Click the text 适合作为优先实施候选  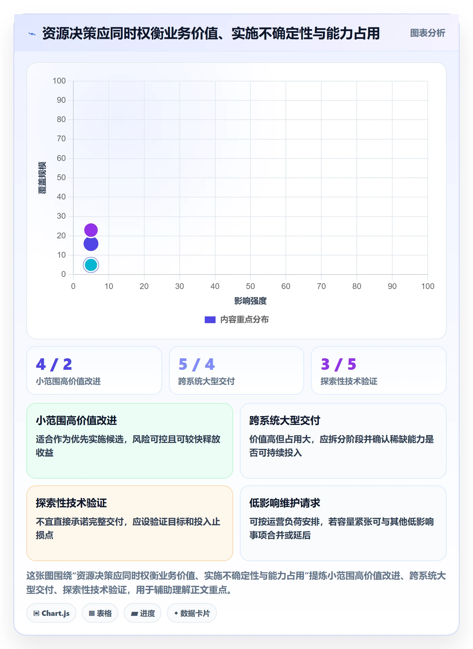tap(80, 439)
